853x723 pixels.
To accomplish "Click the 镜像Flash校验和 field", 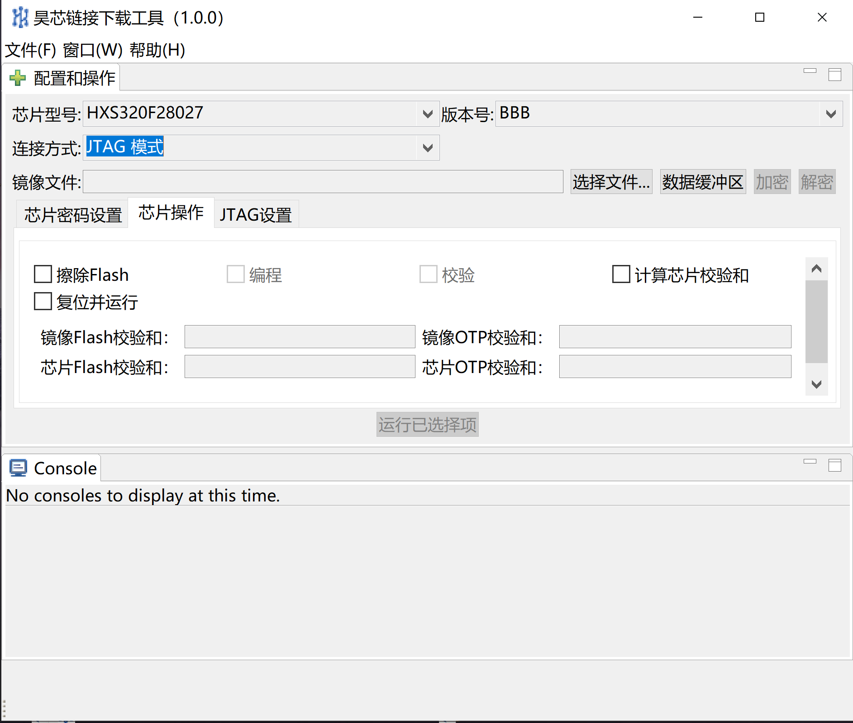I will (x=300, y=336).
